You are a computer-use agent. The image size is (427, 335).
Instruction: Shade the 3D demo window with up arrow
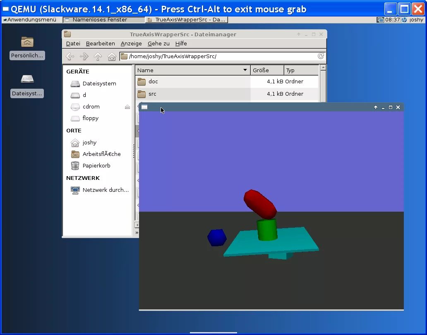click(x=376, y=107)
